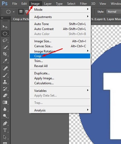The image size is (121, 144).
Task: Select the Lasso tool
Action: (5, 40)
